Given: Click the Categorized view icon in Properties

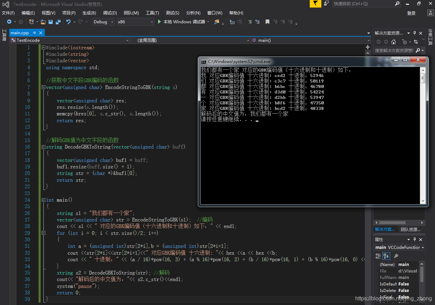Looking at the screenshot, I should point(378,256).
